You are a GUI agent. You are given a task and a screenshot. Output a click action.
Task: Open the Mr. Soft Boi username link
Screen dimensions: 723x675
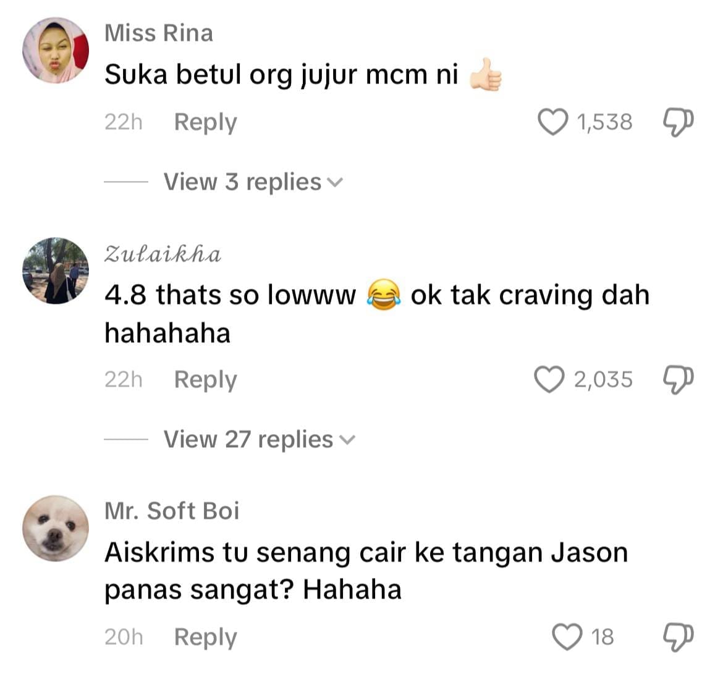click(x=172, y=511)
